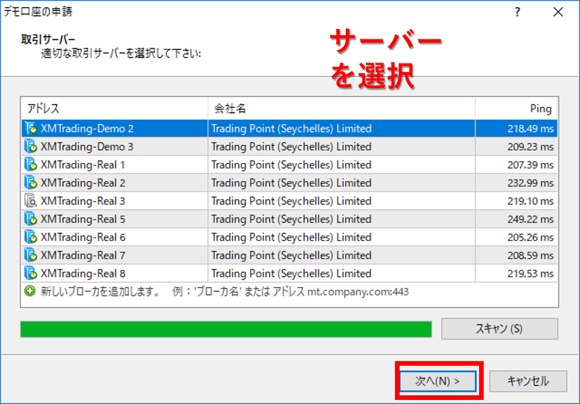580x404 pixels.
Task: Click the green plus add-broker icon
Action: point(30,292)
